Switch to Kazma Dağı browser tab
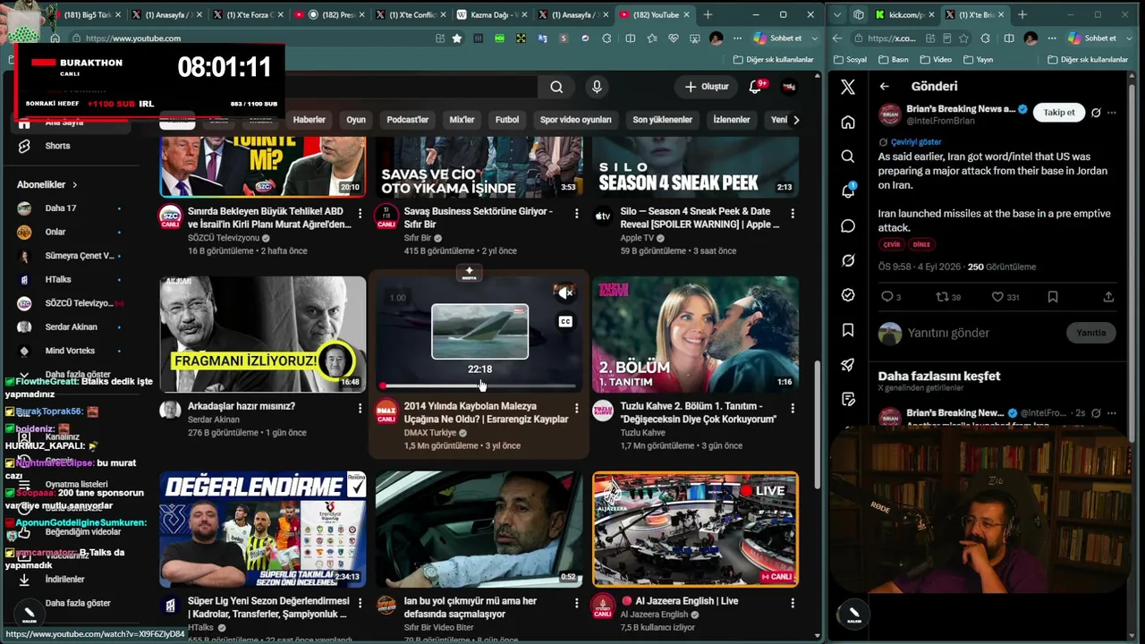This screenshot has width=1145, height=644. (491, 14)
